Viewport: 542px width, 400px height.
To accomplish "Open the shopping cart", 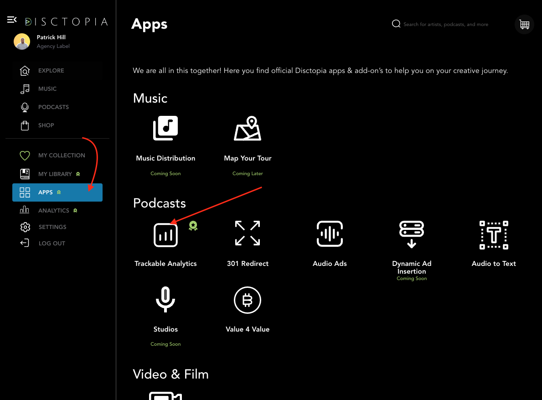I will (524, 25).
